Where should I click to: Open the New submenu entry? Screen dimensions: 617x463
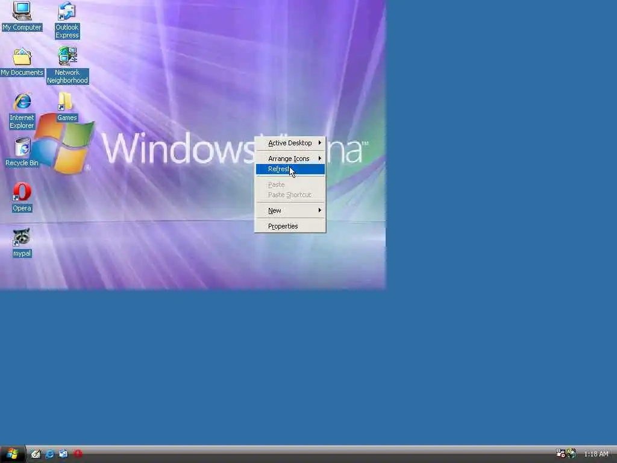pos(290,210)
